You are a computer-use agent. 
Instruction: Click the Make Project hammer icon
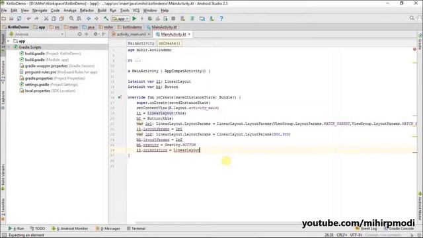[x=106, y=19]
